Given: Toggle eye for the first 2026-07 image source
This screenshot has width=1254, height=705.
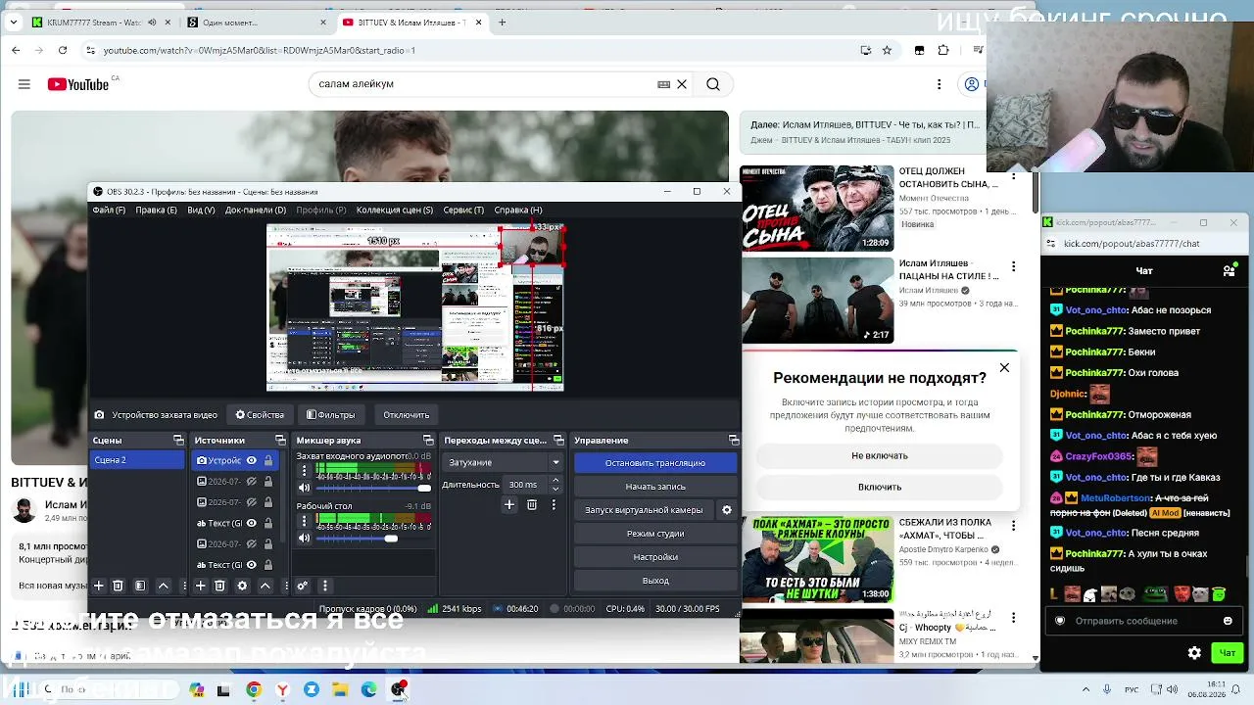Looking at the screenshot, I should tap(252, 481).
